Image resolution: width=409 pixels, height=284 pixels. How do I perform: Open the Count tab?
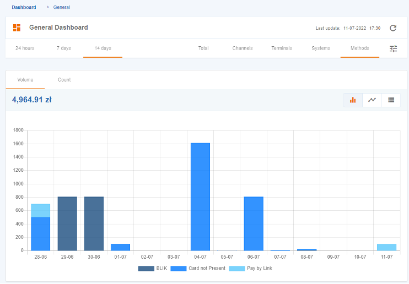pos(64,80)
